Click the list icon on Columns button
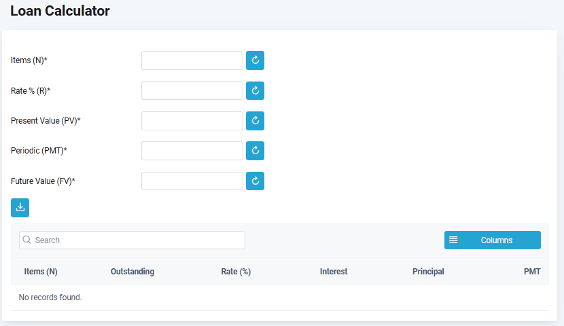Screen dimensions: 564x326 coord(453,240)
